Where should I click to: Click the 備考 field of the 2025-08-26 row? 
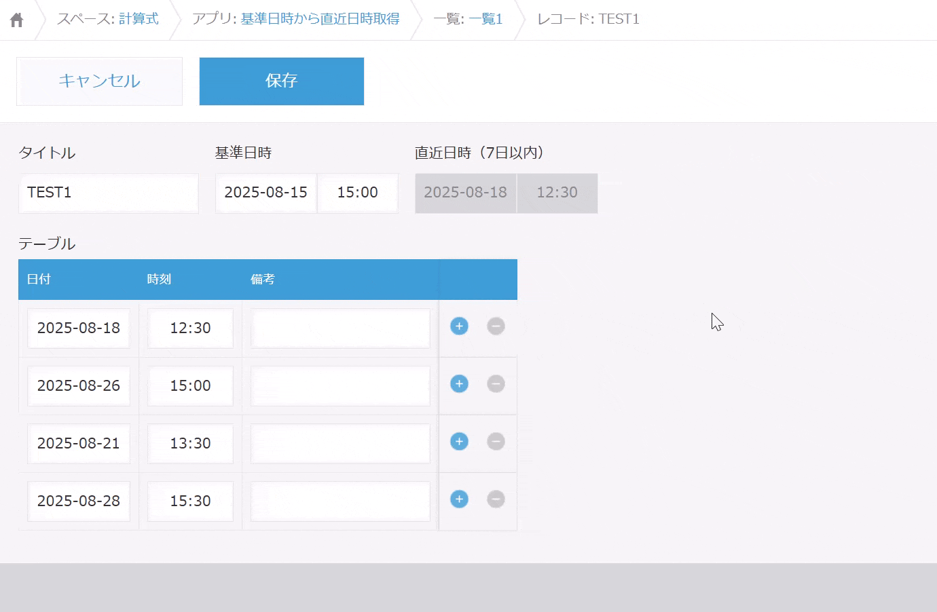coord(340,386)
